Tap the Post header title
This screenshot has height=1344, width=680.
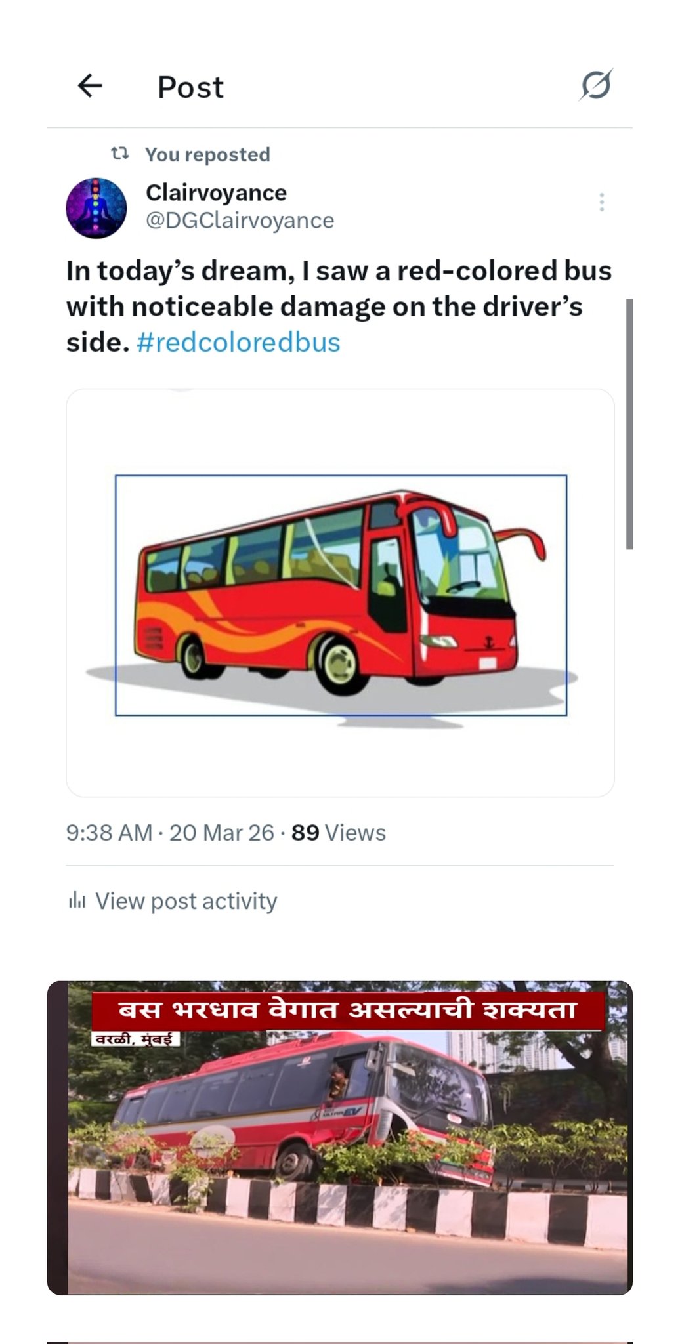point(190,87)
